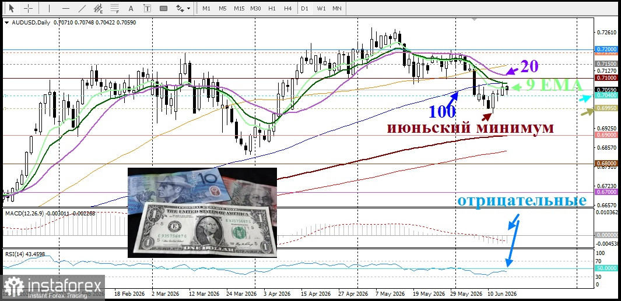
Task: Switch to the H4 timeframe
Action: click(x=288, y=8)
